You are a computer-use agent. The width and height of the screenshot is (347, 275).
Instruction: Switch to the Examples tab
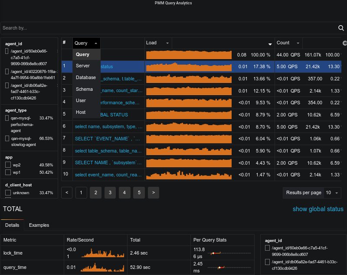click(x=39, y=225)
